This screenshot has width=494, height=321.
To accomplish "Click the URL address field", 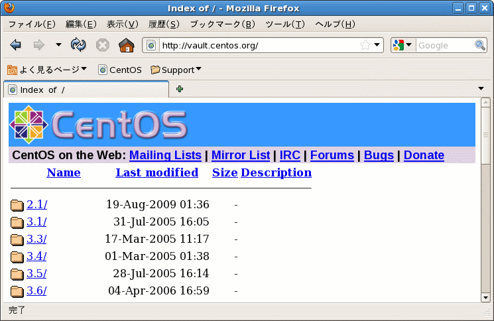I will [x=259, y=46].
